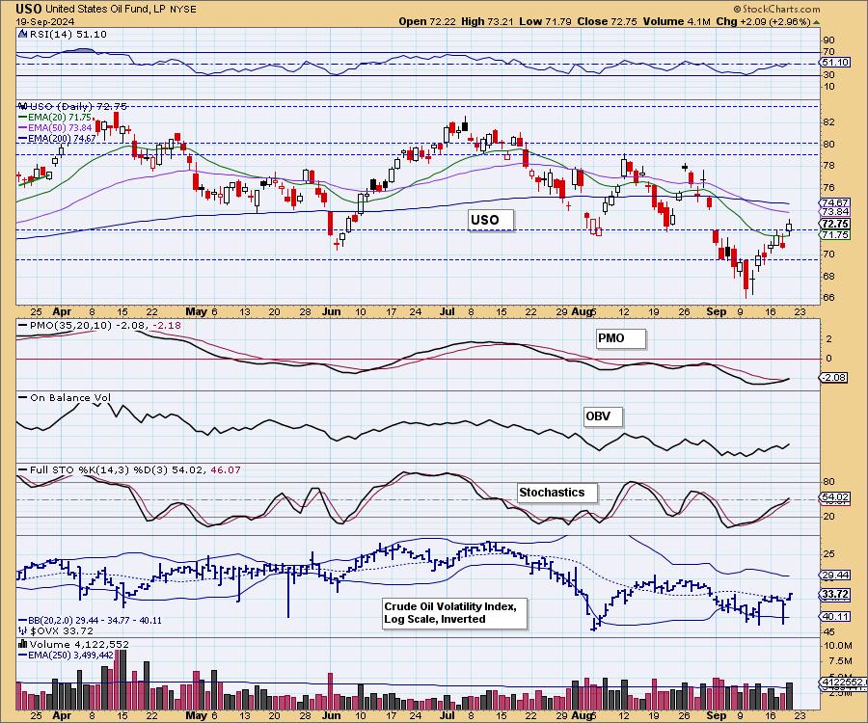Click the Close 72.75 value in header
The image size is (868, 723).
(607, 21)
